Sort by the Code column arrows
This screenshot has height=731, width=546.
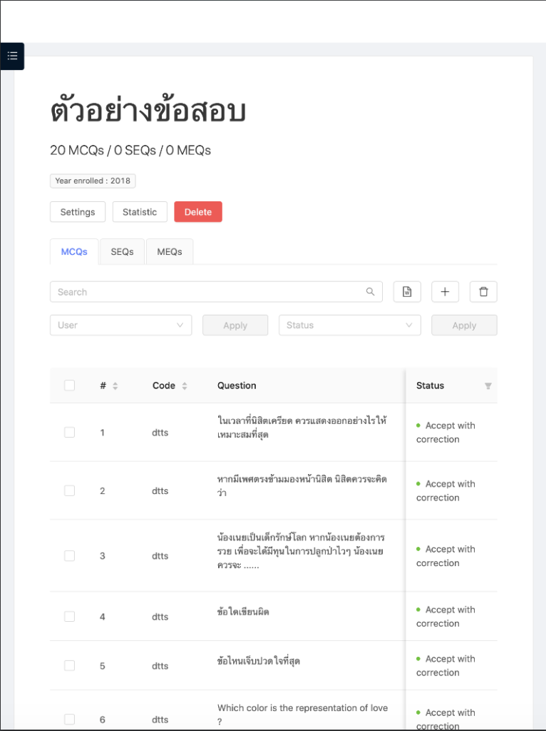[x=185, y=386]
